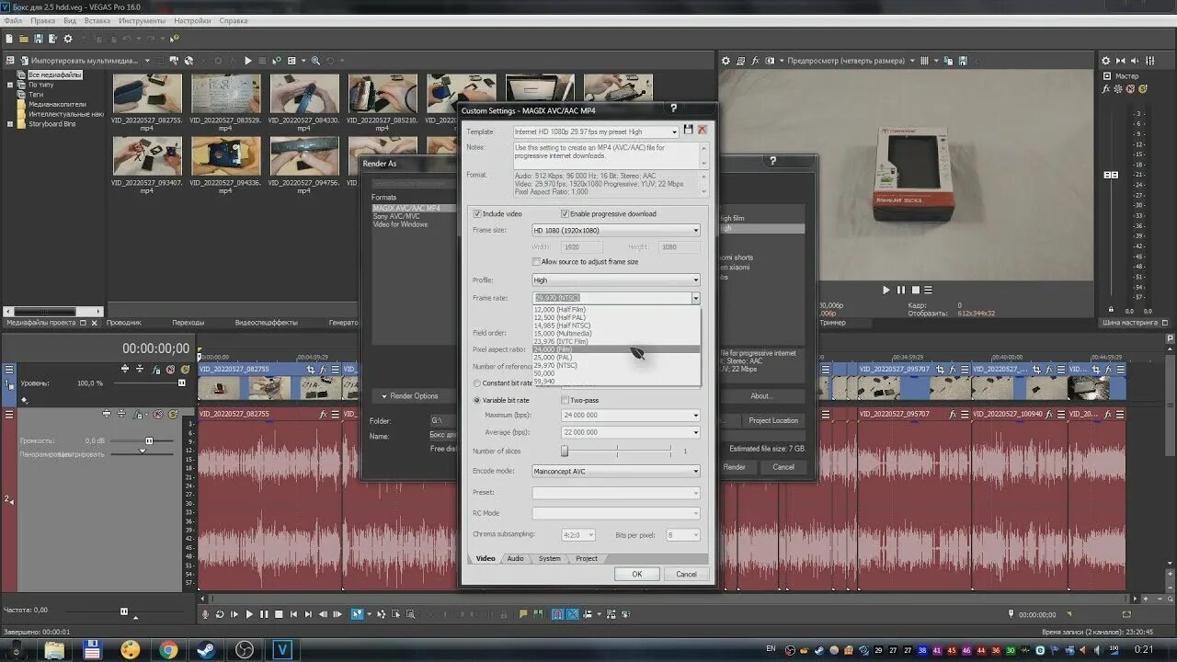Enable Two-pass encoding
The image size is (1177, 662).
click(565, 400)
